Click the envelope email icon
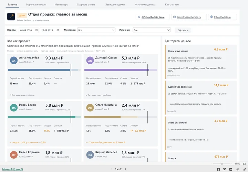The height and width of the screenshot is (172, 248). click(x=174, y=17)
